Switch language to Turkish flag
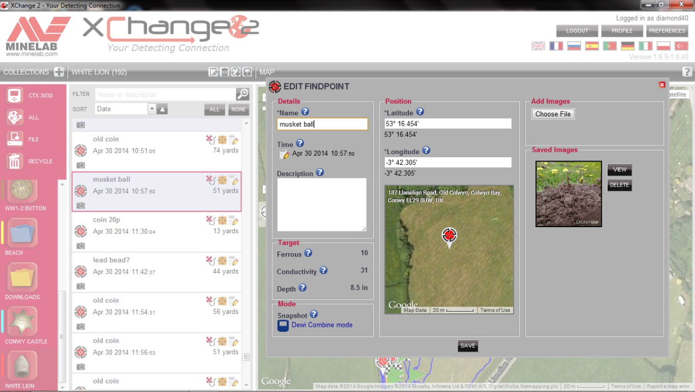The height and width of the screenshot is (392, 695). [x=681, y=46]
